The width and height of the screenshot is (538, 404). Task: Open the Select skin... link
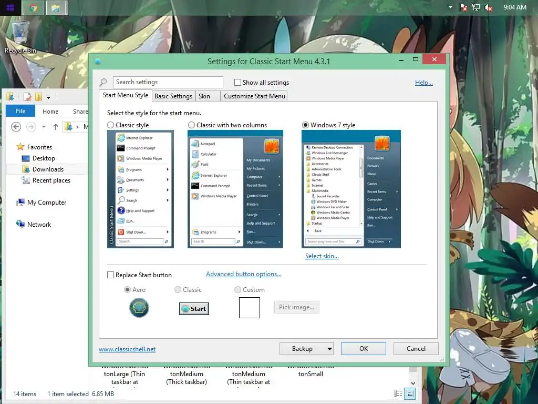pyautogui.click(x=322, y=256)
